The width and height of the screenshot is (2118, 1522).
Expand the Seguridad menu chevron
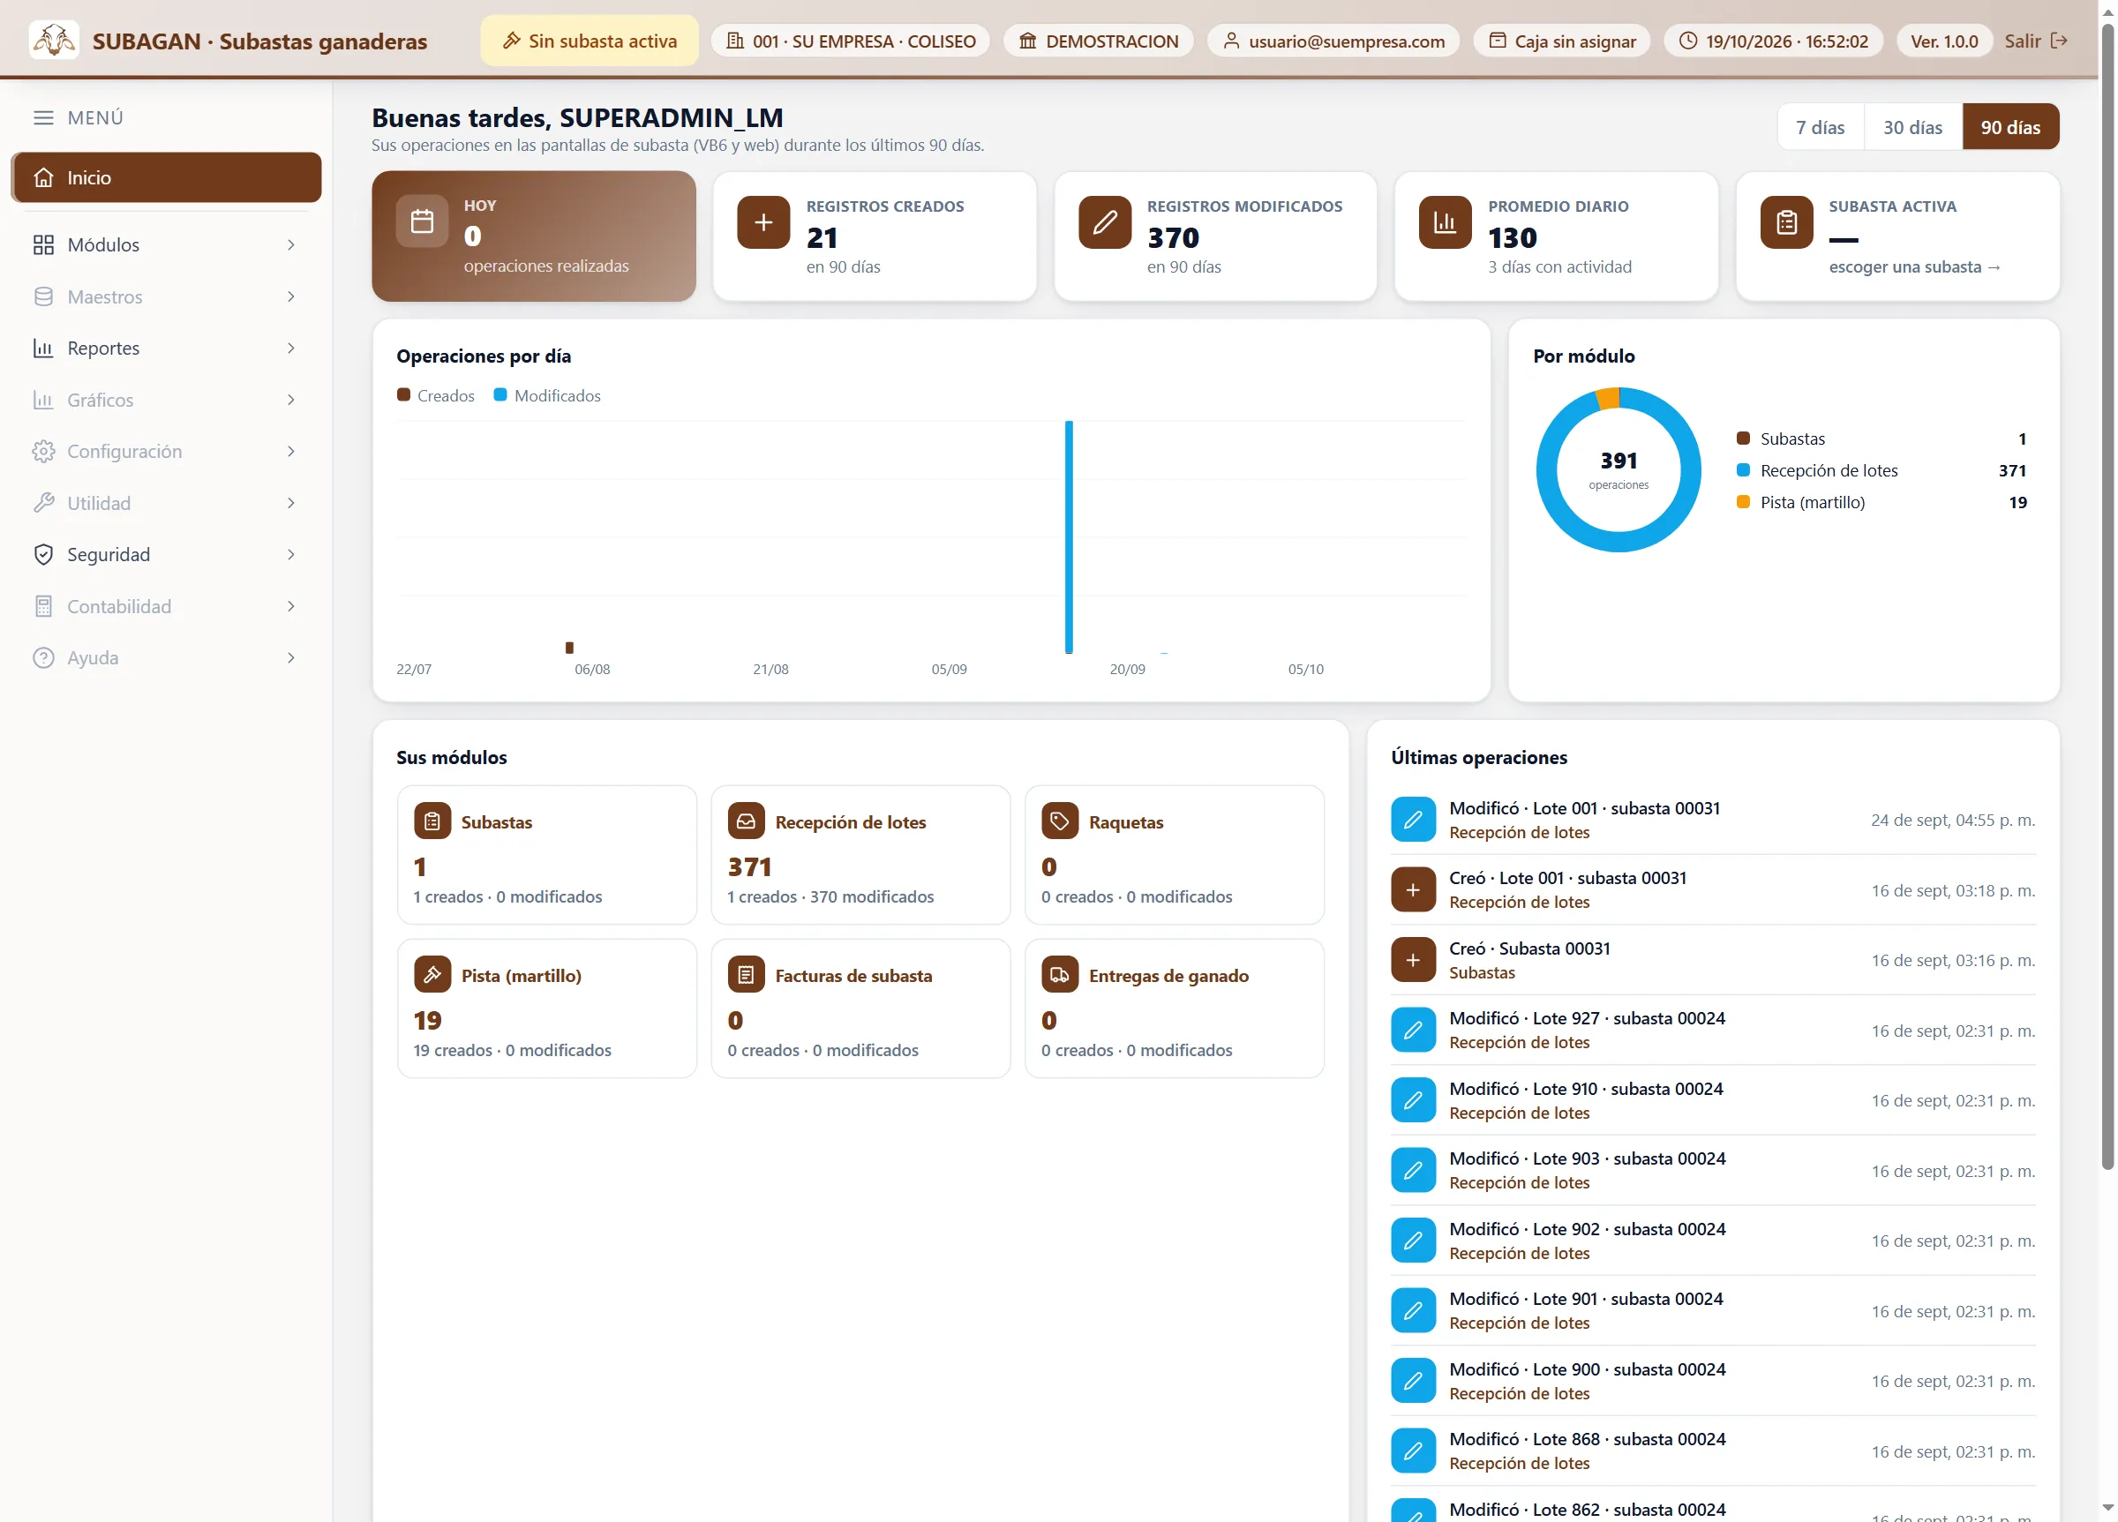point(291,555)
